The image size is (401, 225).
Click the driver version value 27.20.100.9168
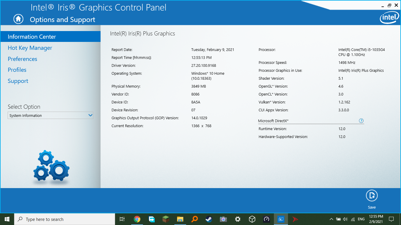point(204,66)
